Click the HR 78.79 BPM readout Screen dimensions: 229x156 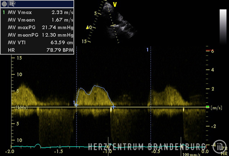point(38,50)
